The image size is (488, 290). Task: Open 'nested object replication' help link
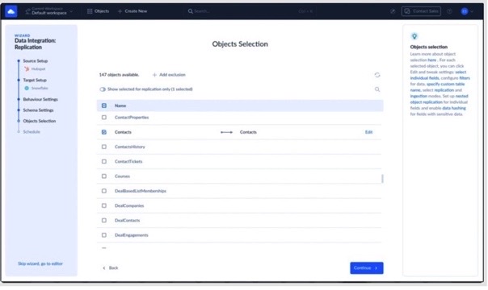point(439,99)
